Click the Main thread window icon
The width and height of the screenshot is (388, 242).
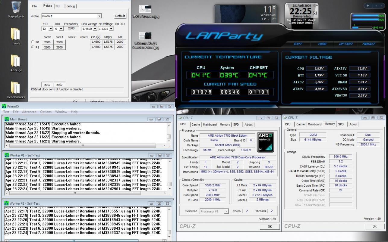point(7,119)
